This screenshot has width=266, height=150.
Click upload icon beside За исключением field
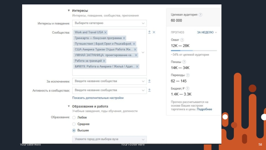[149, 81]
